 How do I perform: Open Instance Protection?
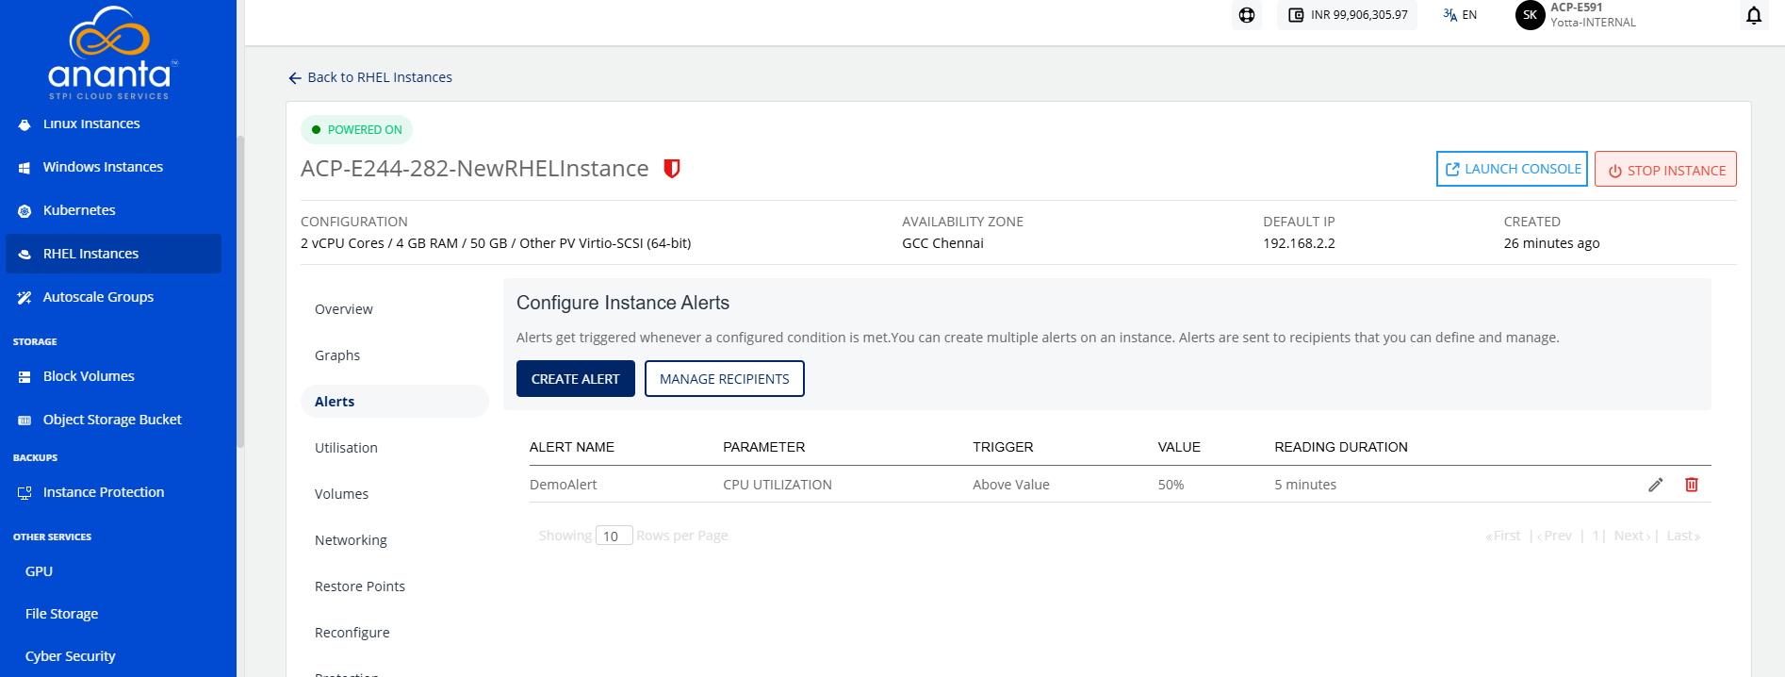click(x=113, y=492)
